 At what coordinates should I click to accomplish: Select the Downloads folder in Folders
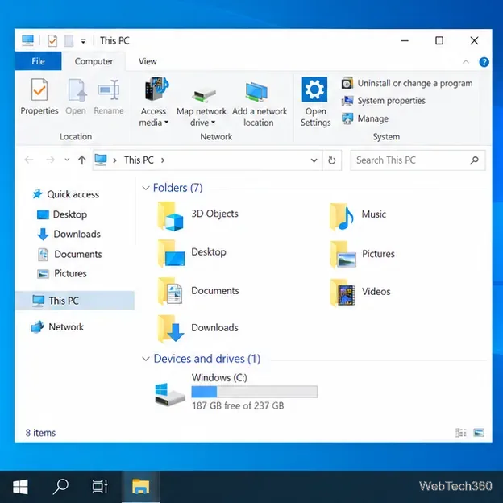point(198,329)
